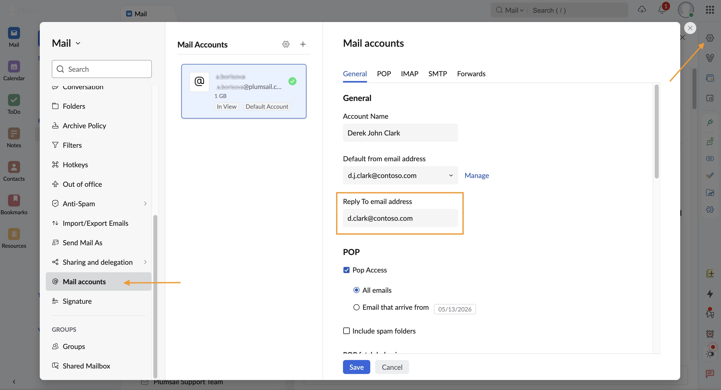Image resolution: width=721 pixels, height=390 pixels.
Task: Click the settings Search field
Action: pyautogui.click(x=102, y=69)
